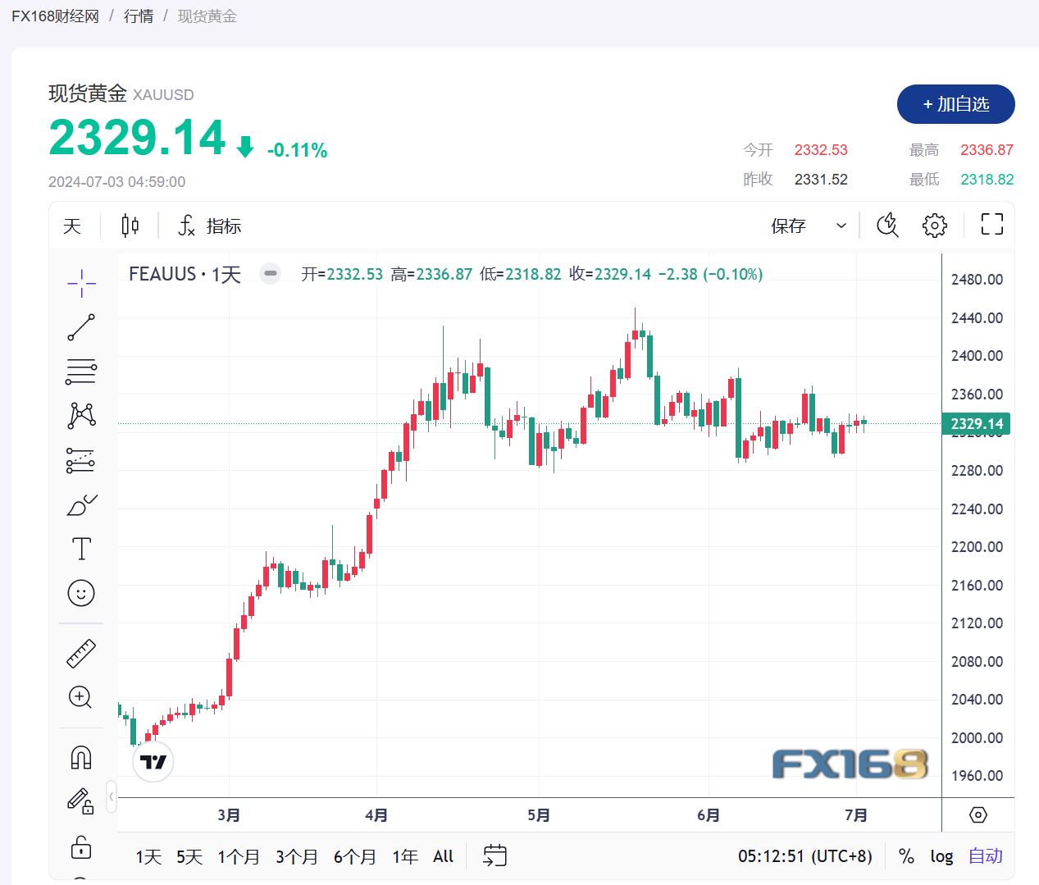Activate the measure ruler tool

coord(80,653)
